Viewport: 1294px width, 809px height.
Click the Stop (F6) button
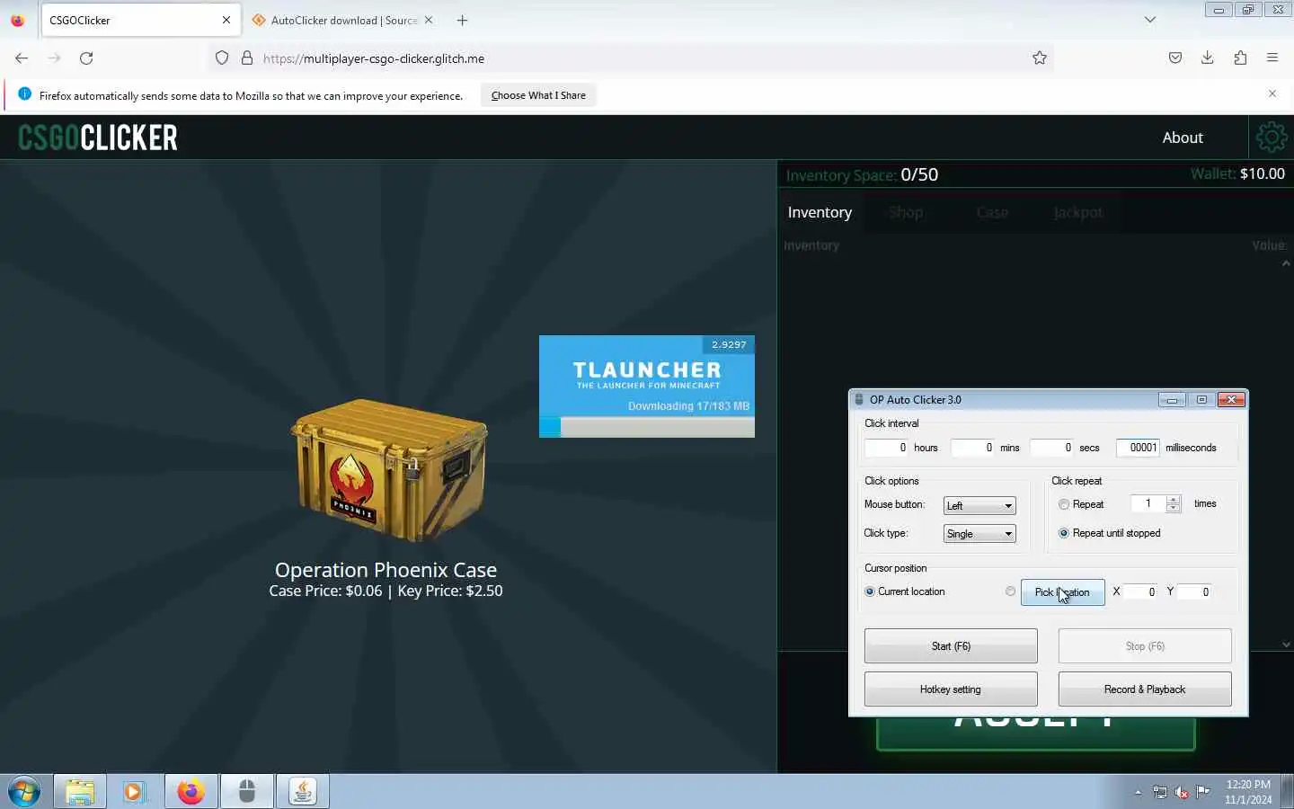tap(1145, 646)
